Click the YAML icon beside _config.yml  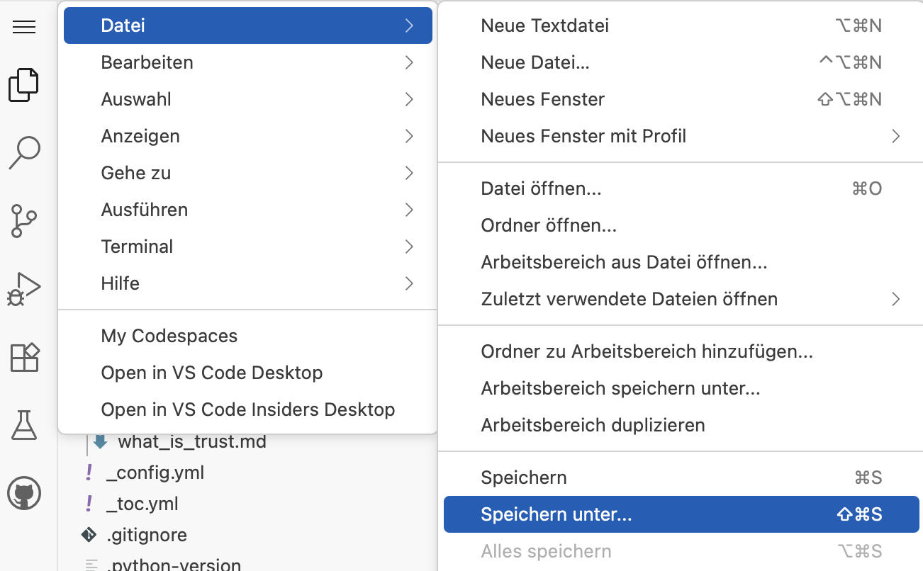tap(89, 473)
